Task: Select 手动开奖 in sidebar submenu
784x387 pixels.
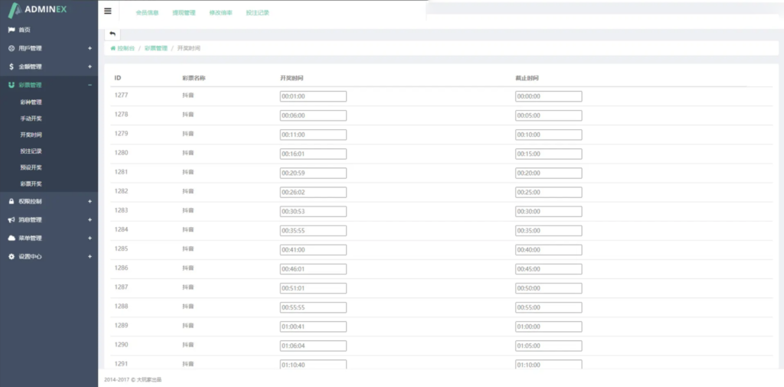Action: 31,119
